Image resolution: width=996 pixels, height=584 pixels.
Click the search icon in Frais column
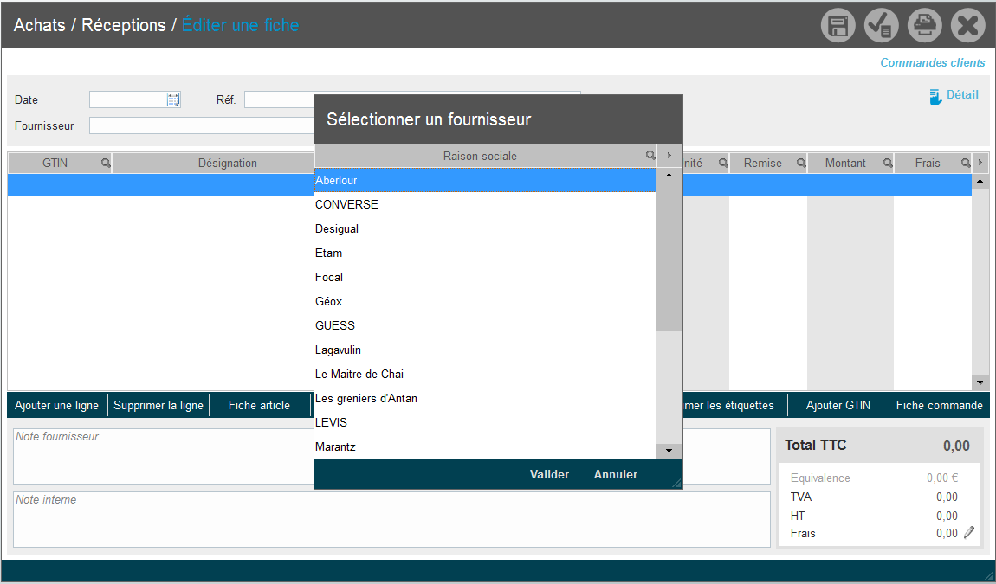(966, 164)
